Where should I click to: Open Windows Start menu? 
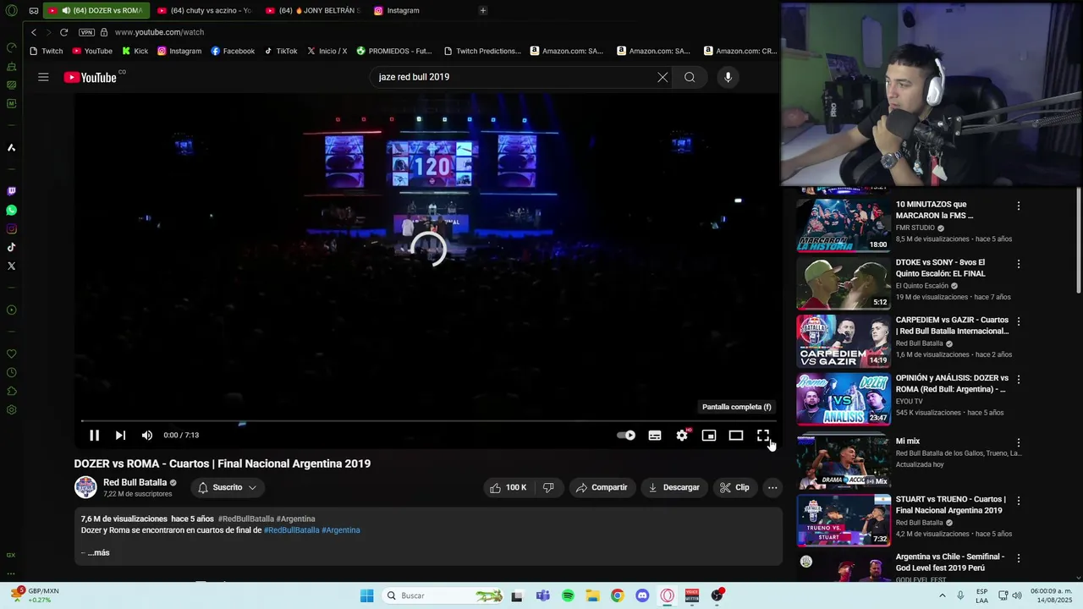[366, 595]
